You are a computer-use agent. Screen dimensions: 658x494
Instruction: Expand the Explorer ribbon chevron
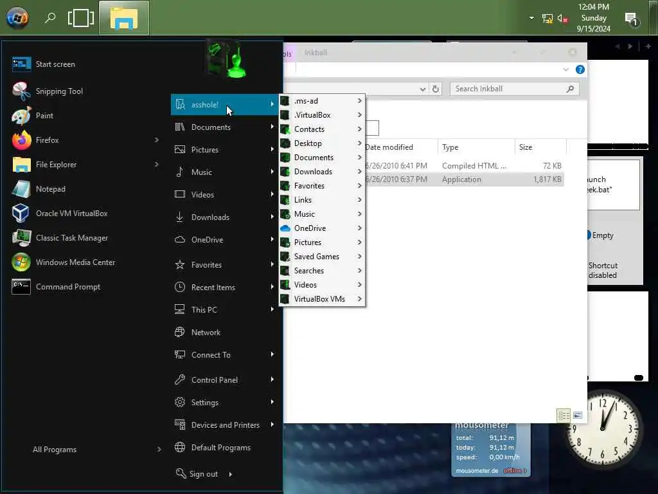565,69
